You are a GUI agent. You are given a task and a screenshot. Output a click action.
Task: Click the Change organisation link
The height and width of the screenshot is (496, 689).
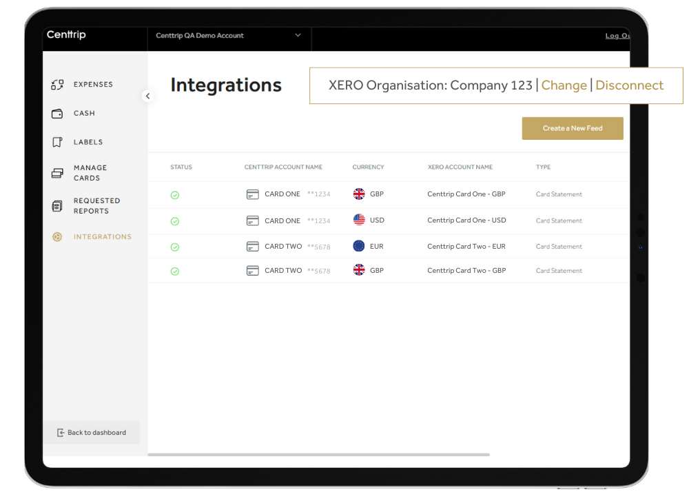tap(564, 85)
